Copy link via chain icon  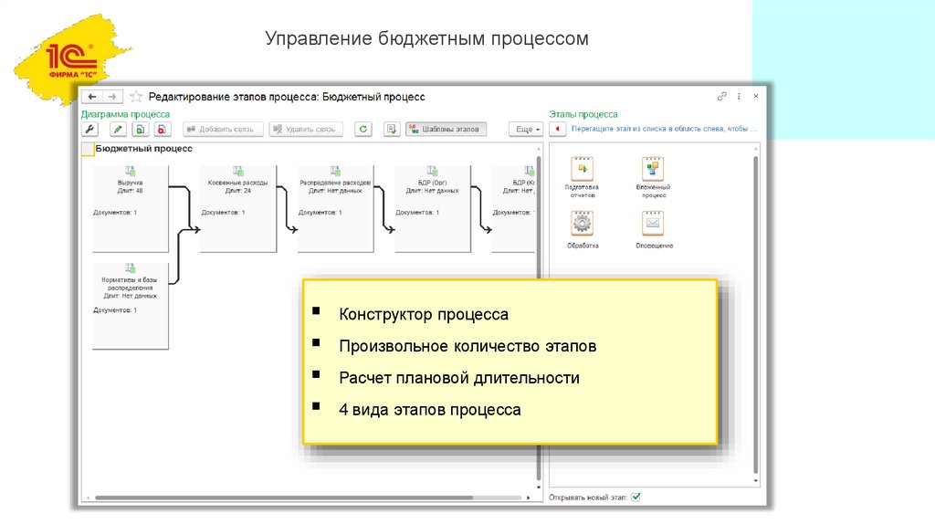(x=721, y=96)
